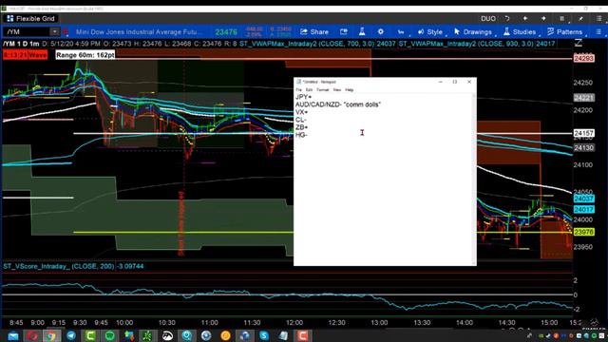Open Spotify from the taskbar
608x342 pixels.
[x=109, y=335]
